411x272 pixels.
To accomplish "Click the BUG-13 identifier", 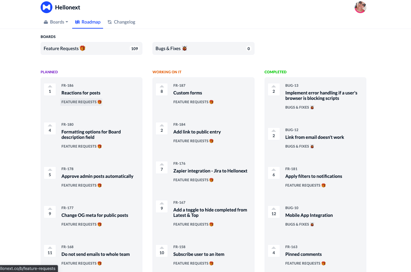I will click(x=292, y=85).
